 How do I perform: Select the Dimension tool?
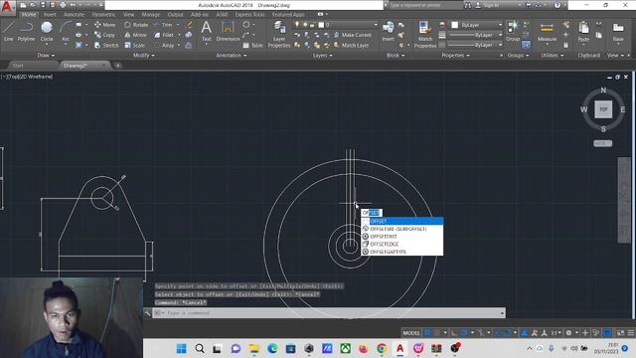pos(228,32)
